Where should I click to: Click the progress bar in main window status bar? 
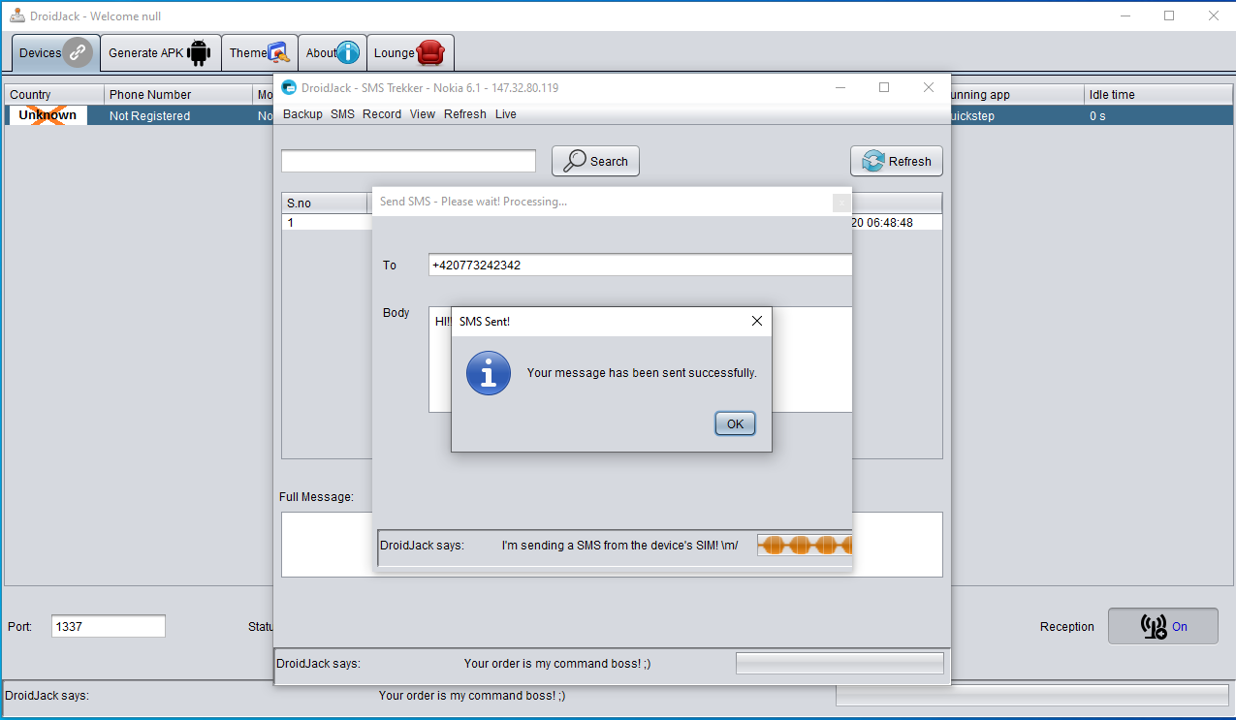click(1032, 695)
